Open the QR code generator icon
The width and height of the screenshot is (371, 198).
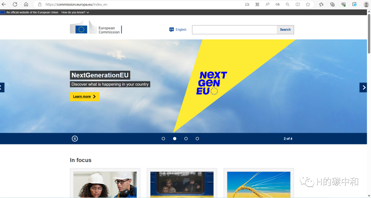(257, 4)
